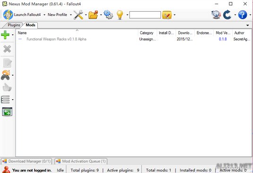Screen dimensions: 253x173
Task: Click the gray X deactivate mod icon
Action: coord(7,49)
